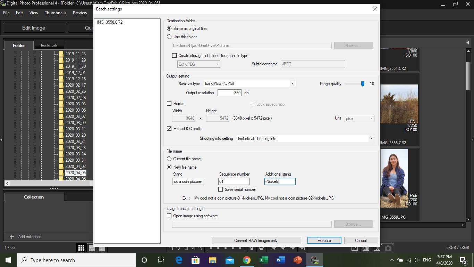Switch to large thumbnail grid view
This screenshot has width=474, height=267.
pyautogui.click(x=81, y=248)
